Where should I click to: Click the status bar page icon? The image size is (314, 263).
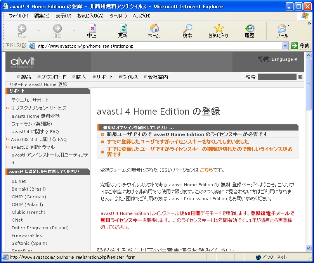coord(5,257)
